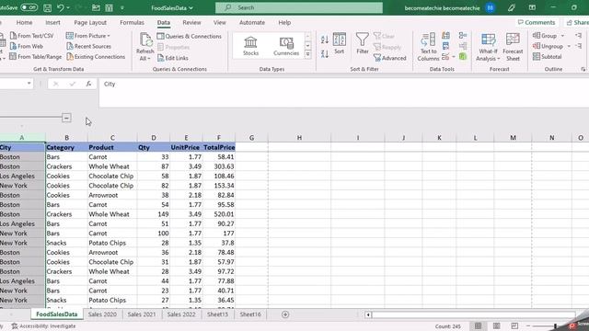
Task: Click the Filter funnel icon
Action: (x=362, y=40)
